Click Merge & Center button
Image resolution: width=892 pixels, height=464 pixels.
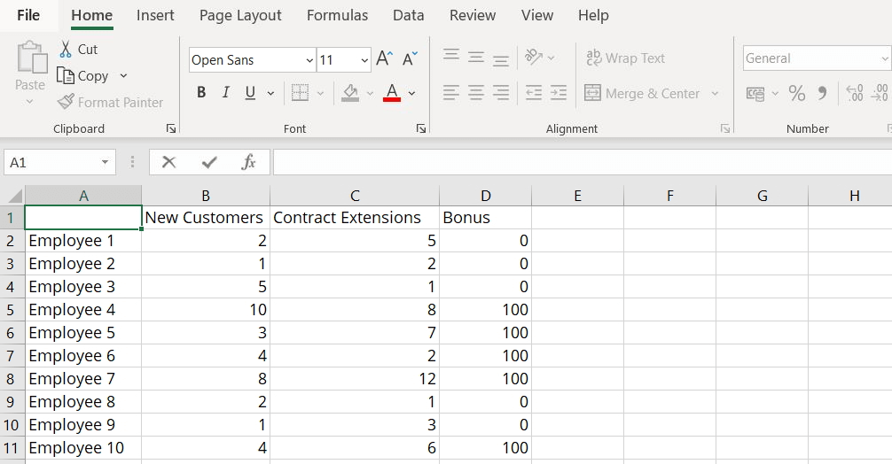click(642, 93)
